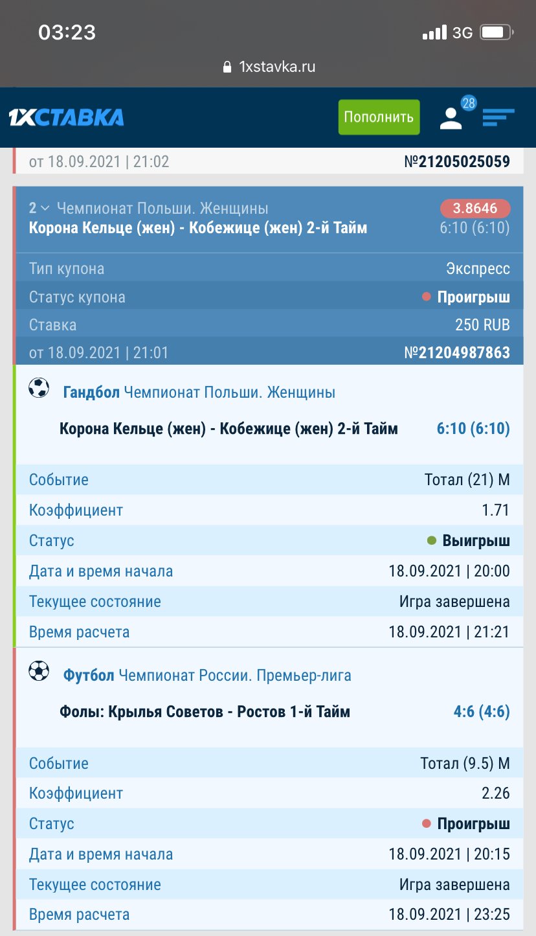
Task: Tap the 6:10 (6:10) score in event details
Action: 473,428
